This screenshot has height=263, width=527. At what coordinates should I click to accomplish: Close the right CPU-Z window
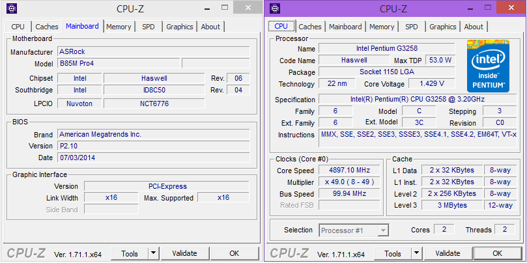pos(511,7)
